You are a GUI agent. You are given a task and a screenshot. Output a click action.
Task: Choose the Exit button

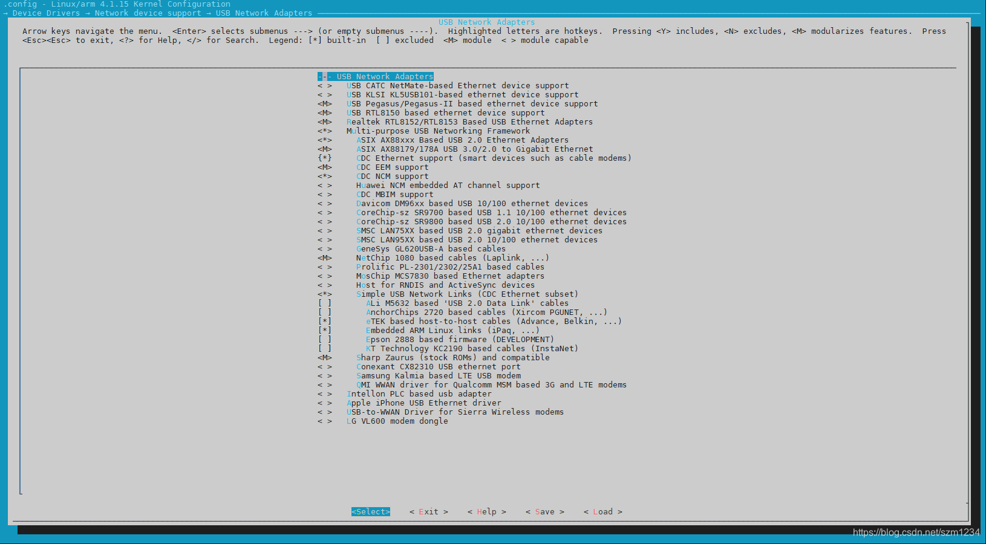[x=429, y=511]
